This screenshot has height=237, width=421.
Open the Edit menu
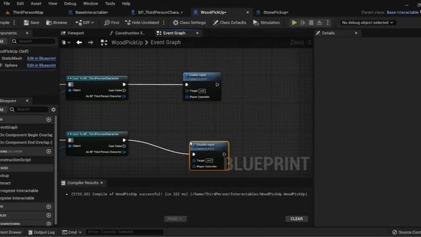point(20,3)
